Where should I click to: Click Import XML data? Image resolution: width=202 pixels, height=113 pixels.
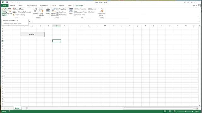(x=92, y=9)
